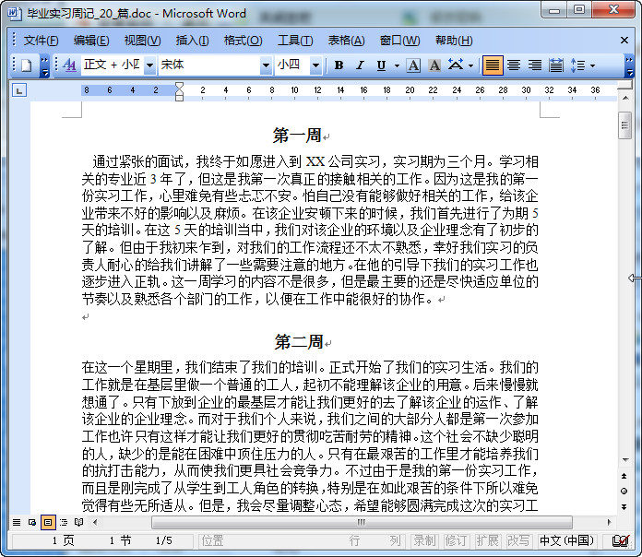
Task: Toggle Align Right
Action: [535, 65]
